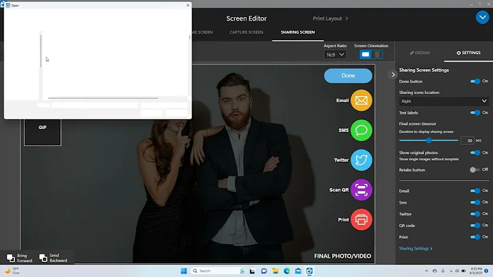Enable the Retake button switch
Screen dimensions: 493x277
point(475,169)
